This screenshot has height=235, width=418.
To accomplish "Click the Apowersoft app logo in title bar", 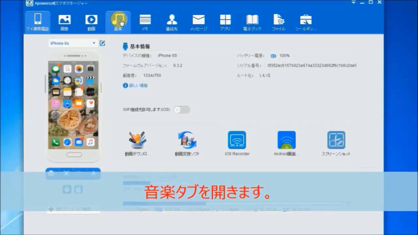I will pos(29,3).
